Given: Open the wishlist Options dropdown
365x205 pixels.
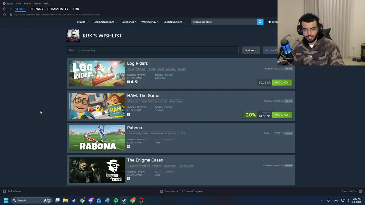Looking at the screenshot, I should (x=251, y=50).
